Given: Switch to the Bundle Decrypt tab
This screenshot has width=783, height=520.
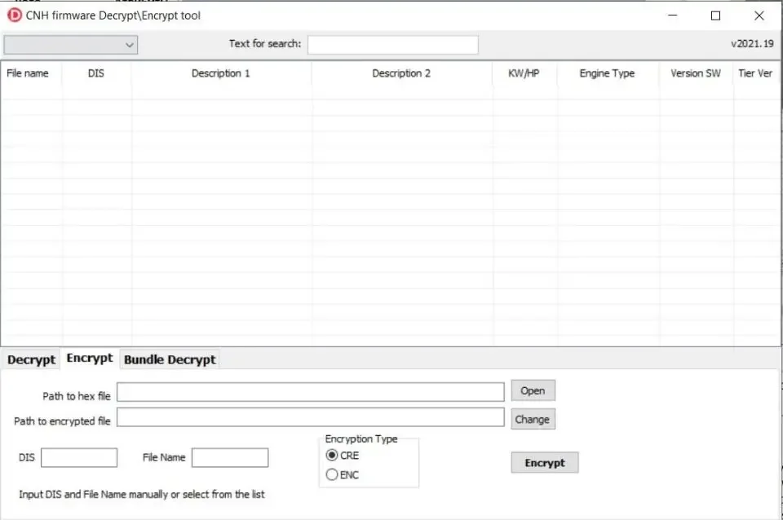Looking at the screenshot, I should pos(170,359).
